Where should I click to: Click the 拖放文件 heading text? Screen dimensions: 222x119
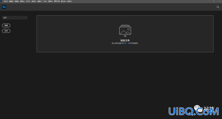pos(125,41)
